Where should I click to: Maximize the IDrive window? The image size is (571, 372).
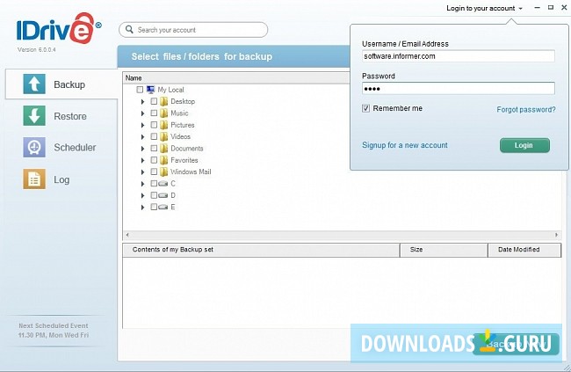551,7
